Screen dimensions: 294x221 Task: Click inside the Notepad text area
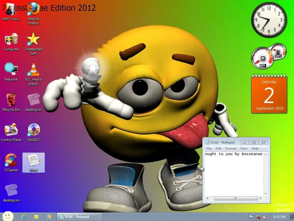(234, 174)
